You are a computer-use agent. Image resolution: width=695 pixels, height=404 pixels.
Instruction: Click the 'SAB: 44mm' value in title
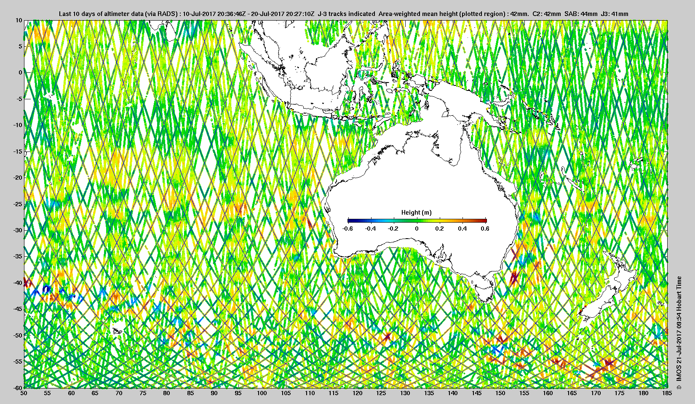tap(581, 14)
